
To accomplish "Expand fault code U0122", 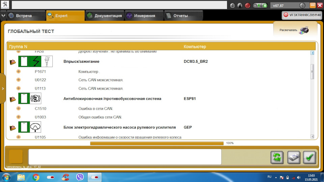I will 19,80.
